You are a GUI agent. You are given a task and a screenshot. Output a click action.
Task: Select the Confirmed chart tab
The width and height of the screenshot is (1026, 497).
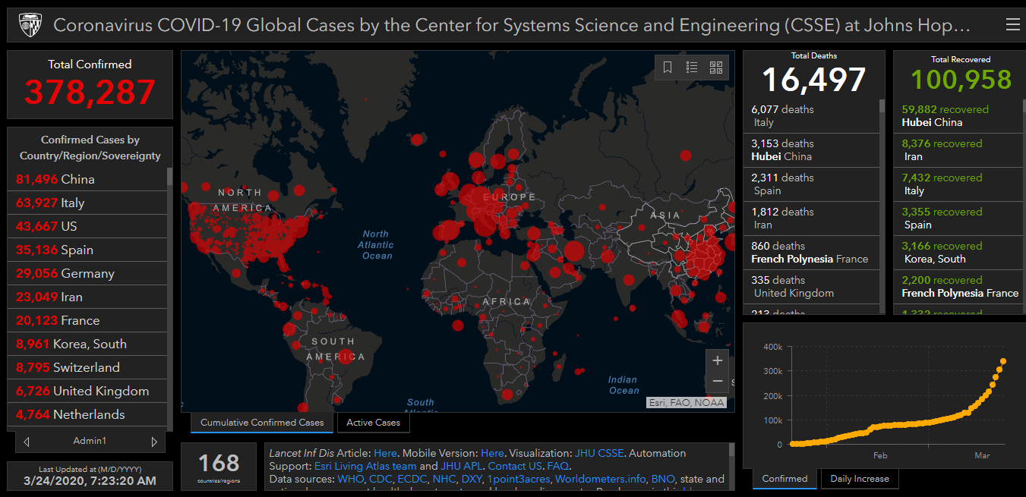click(785, 479)
